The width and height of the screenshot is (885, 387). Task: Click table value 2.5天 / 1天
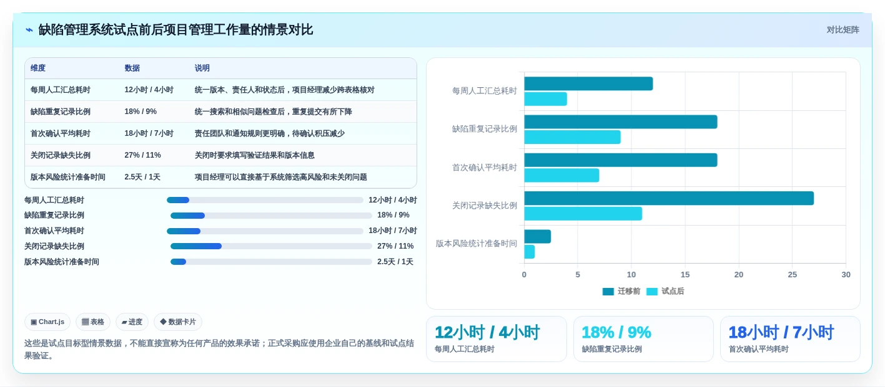[142, 177]
